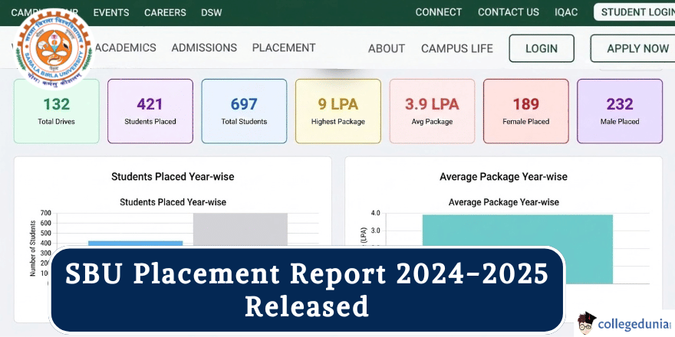Open the EVENTS top menu link
This screenshot has width=675, height=337.
tap(111, 12)
